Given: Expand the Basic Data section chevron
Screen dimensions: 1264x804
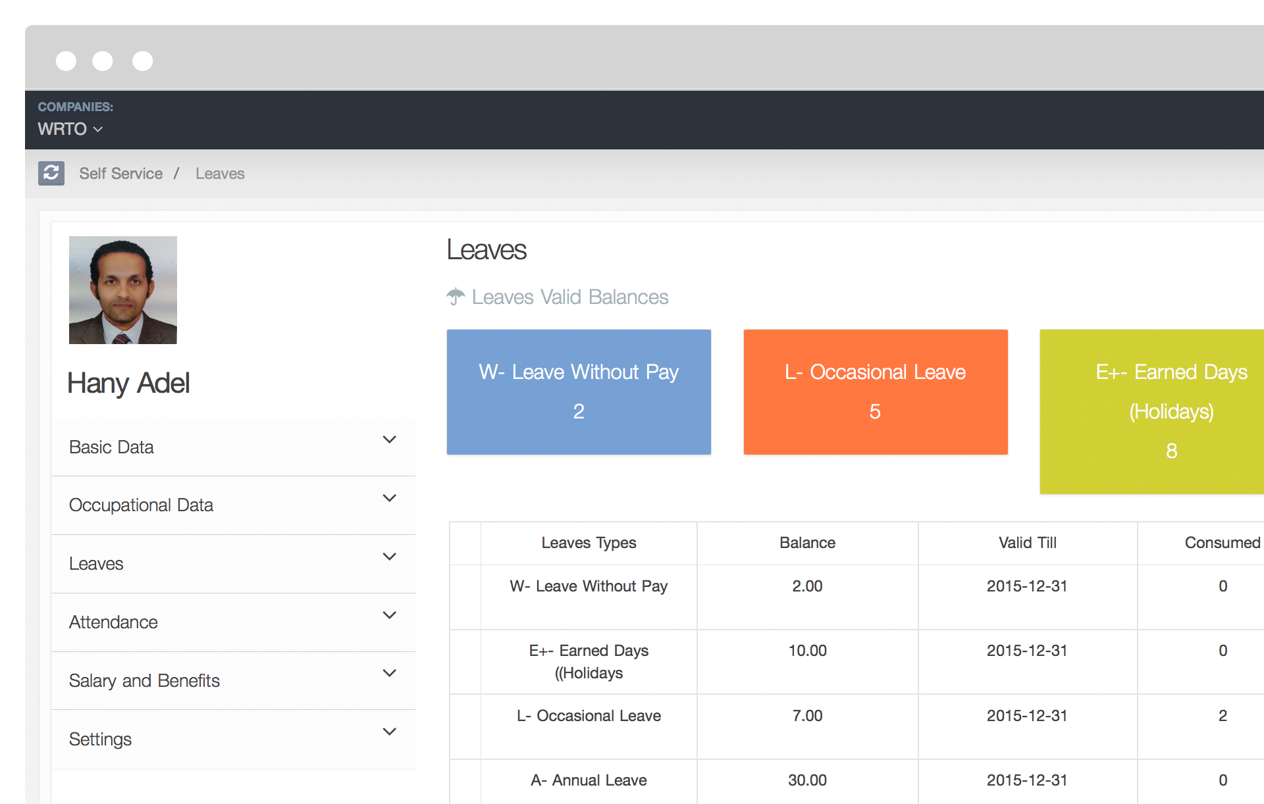Looking at the screenshot, I should pyautogui.click(x=390, y=440).
